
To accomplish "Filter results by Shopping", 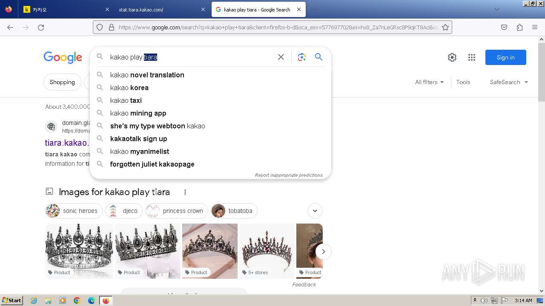I will coord(62,82).
